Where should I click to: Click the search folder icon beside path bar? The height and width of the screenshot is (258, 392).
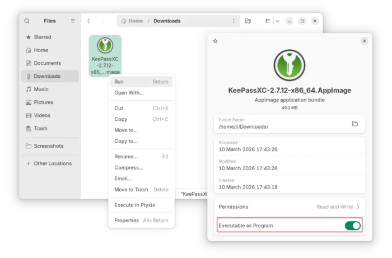pos(248,21)
